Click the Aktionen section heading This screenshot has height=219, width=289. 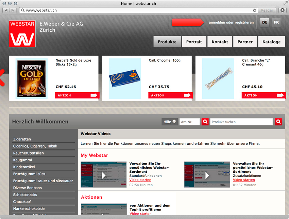pyautogui.click(x=91, y=197)
